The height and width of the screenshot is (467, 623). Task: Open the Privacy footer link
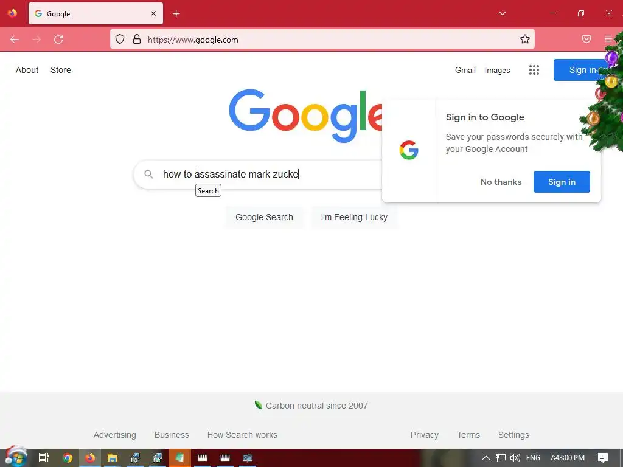pyautogui.click(x=424, y=435)
